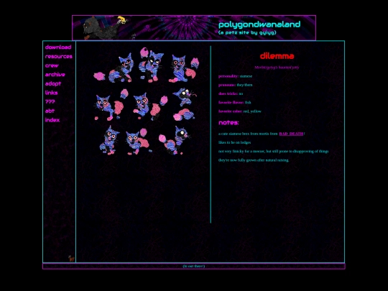Follow the BAD_DEATH link in notes
Image resolution: width=388 pixels, height=291 pixels.
tap(291, 134)
